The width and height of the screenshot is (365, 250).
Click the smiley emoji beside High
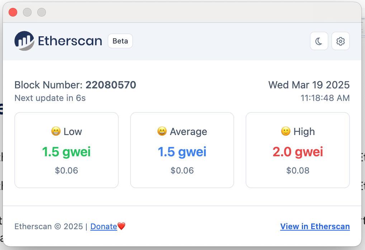(x=286, y=131)
